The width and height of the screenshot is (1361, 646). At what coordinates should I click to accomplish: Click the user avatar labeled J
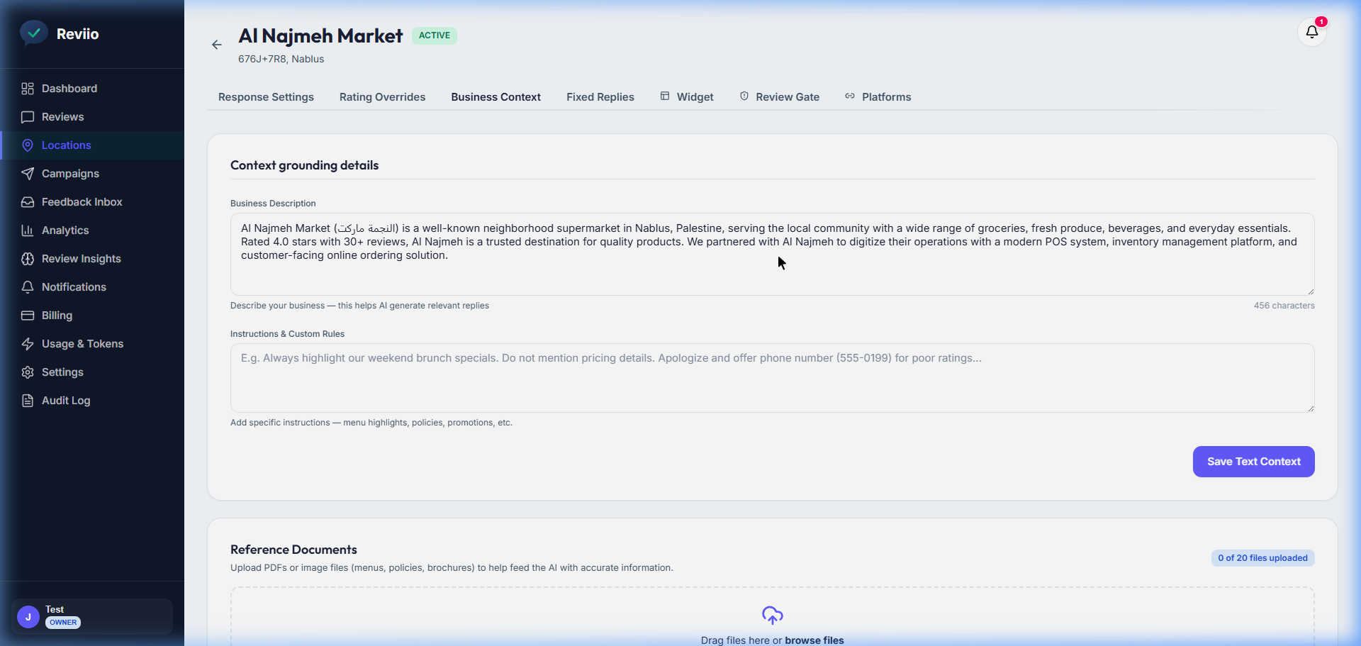pos(28,617)
